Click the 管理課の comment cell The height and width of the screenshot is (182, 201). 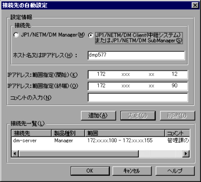pos(178,140)
